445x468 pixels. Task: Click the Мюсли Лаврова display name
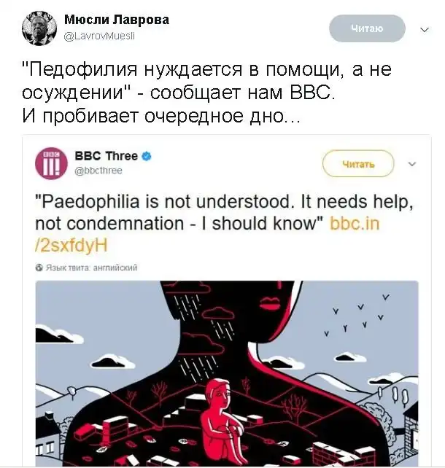(117, 20)
